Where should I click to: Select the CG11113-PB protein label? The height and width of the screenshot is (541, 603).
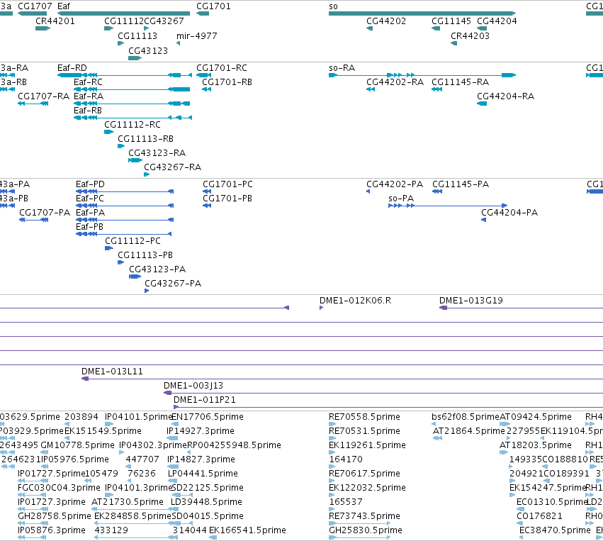click(x=145, y=255)
